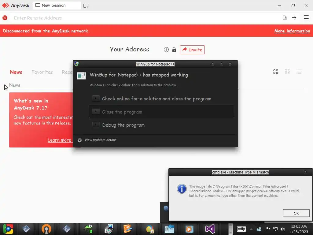
Task: Open the AnyDesk hamburger menu
Action: pos(306,18)
